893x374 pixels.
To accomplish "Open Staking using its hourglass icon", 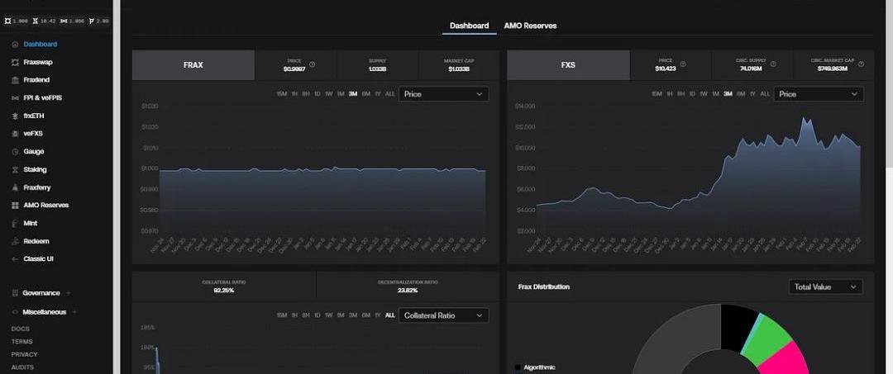I will coord(16,169).
